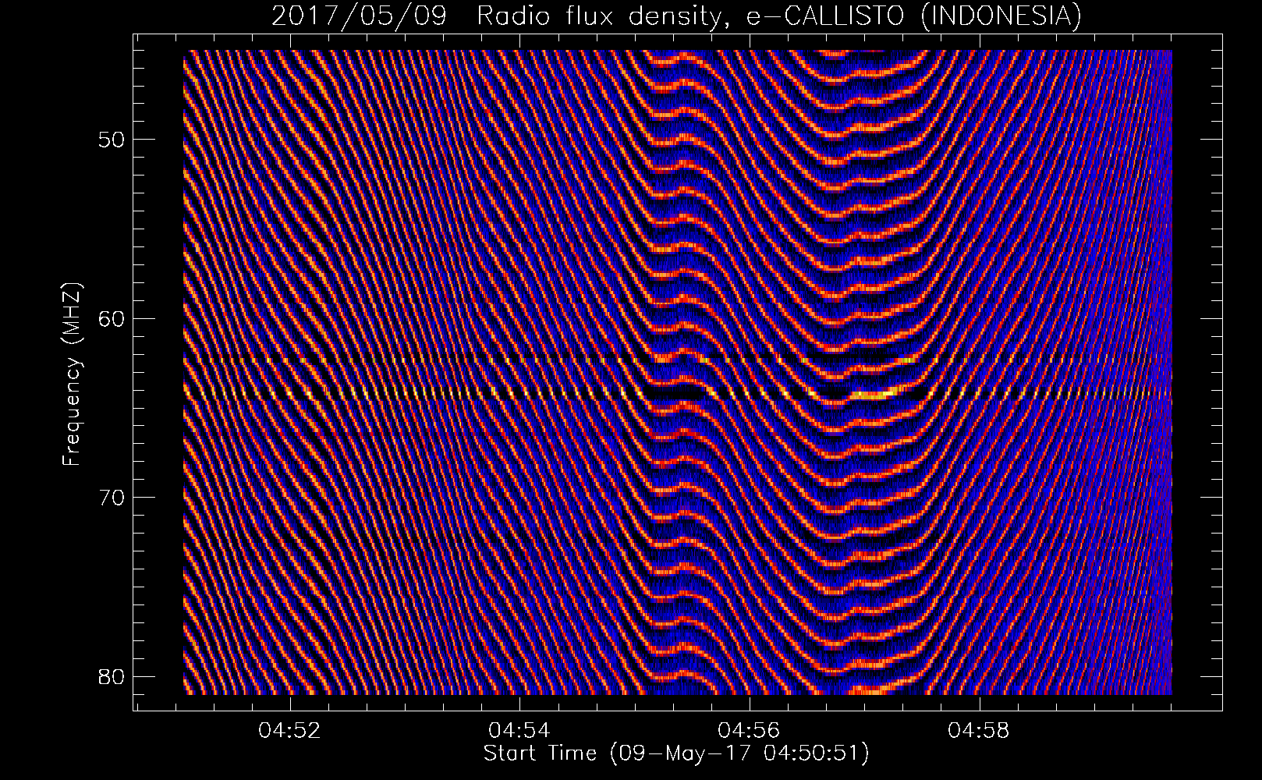Select the 04:54 time tick label

coord(520,731)
